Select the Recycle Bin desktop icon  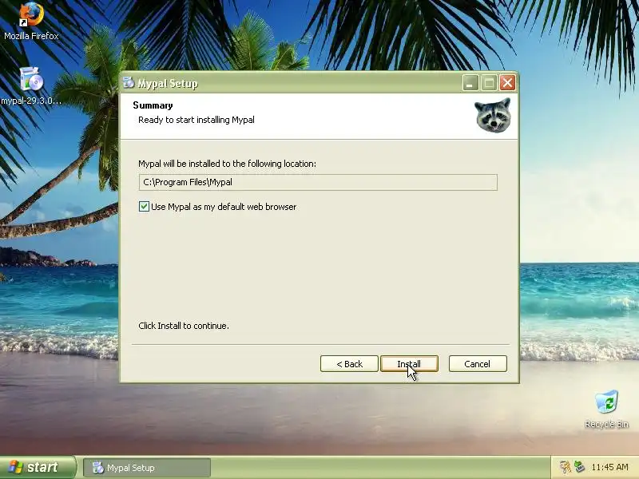(x=606, y=409)
